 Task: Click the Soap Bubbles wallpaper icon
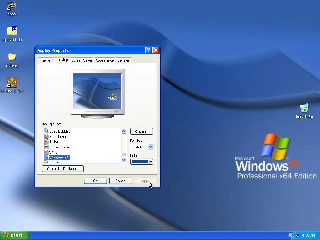[46, 131]
